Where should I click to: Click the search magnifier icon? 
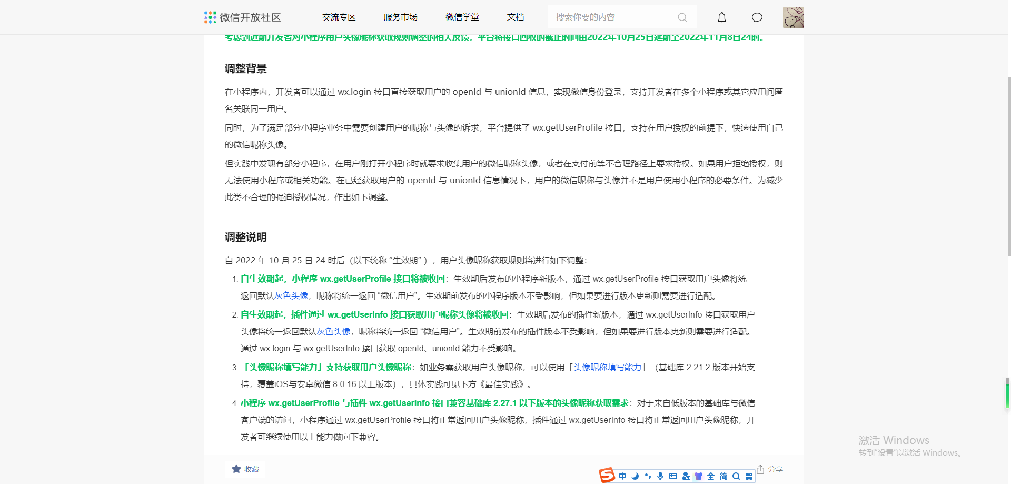tap(682, 17)
